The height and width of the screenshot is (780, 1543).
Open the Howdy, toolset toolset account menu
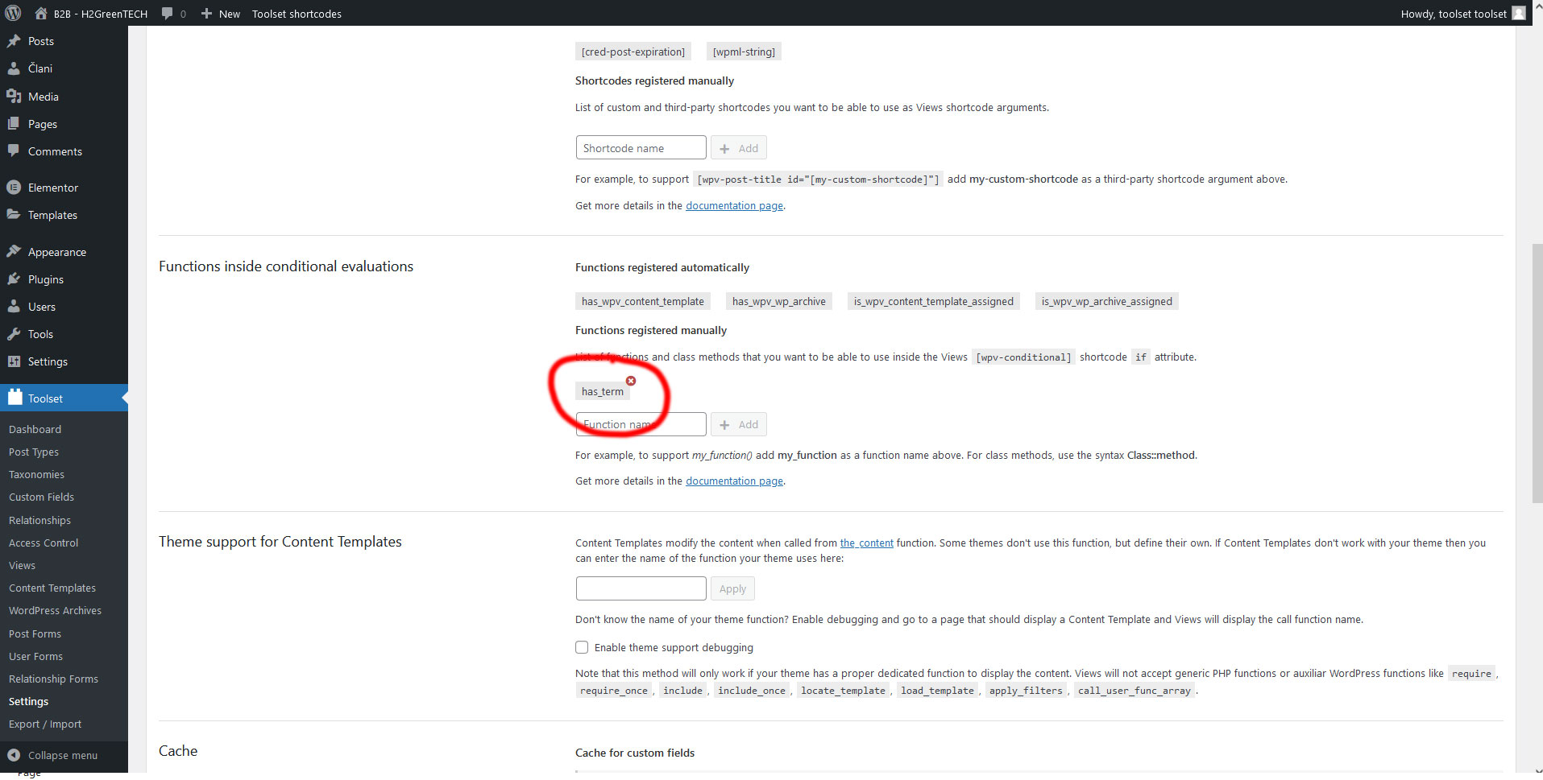[x=1462, y=14]
